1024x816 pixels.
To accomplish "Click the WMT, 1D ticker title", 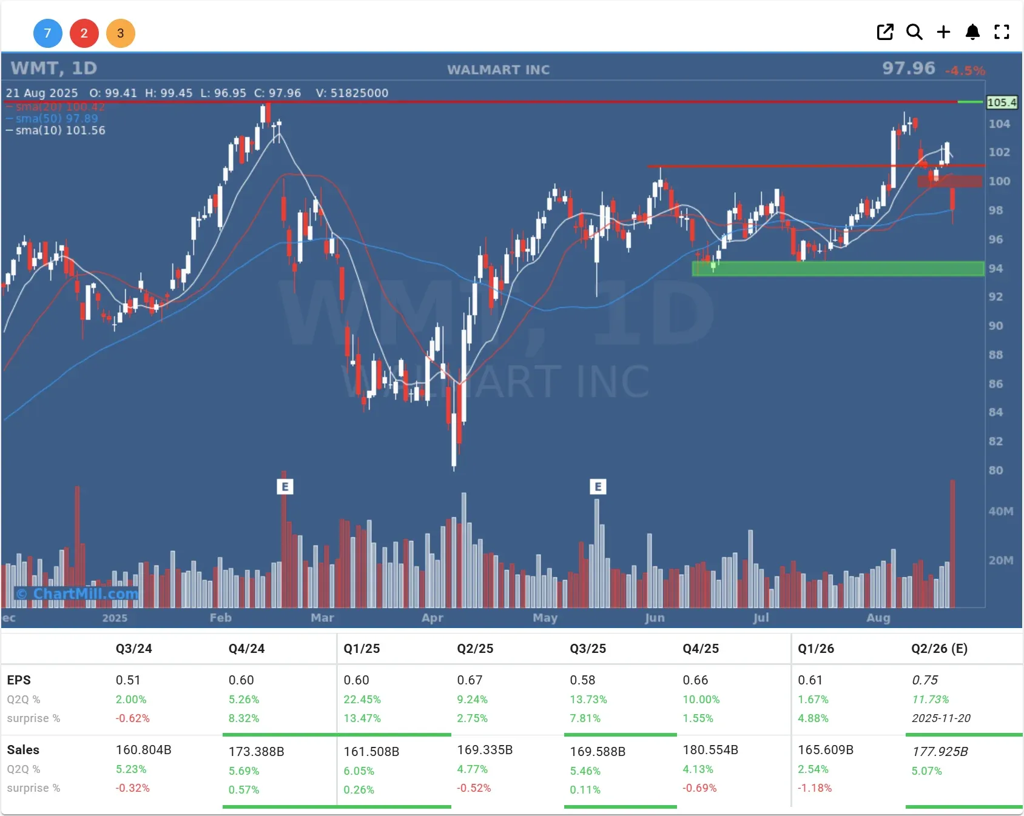I will [x=54, y=68].
